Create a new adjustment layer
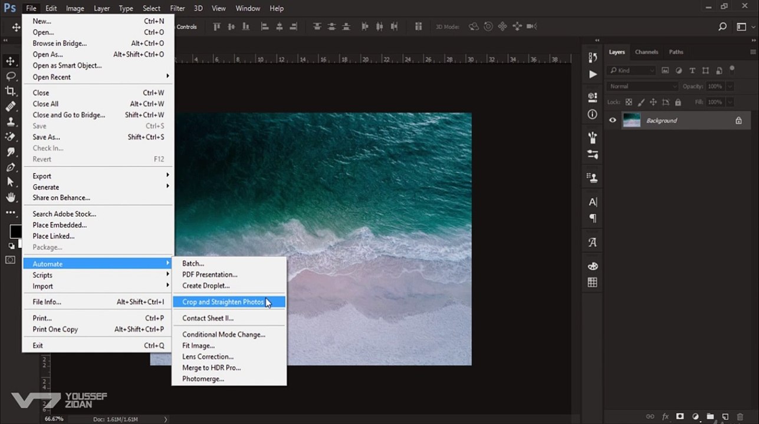 coord(695,416)
